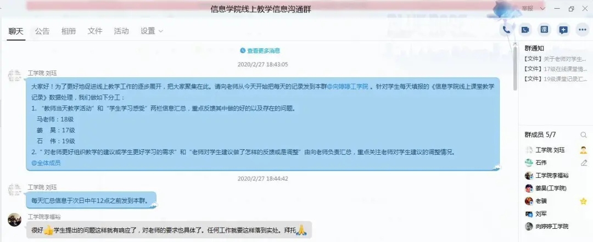Click the 举报 report button
Image resolution: width=593 pixels, height=242 pixels.
click(528, 8)
